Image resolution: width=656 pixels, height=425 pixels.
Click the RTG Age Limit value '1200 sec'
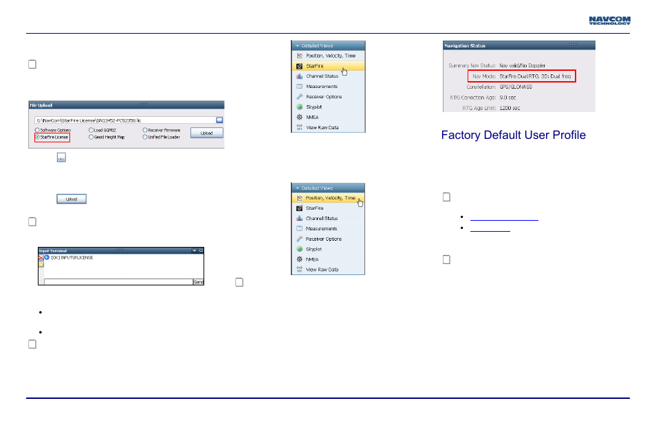(x=510, y=108)
